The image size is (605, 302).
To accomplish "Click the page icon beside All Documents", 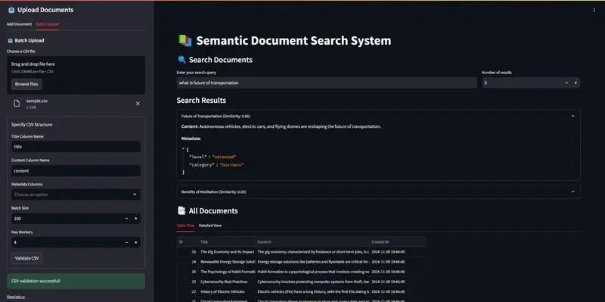I will pos(181,211).
